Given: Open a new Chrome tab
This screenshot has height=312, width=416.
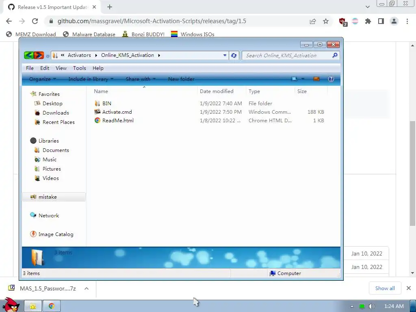Looking at the screenshot, I should (x=110, y=7).
